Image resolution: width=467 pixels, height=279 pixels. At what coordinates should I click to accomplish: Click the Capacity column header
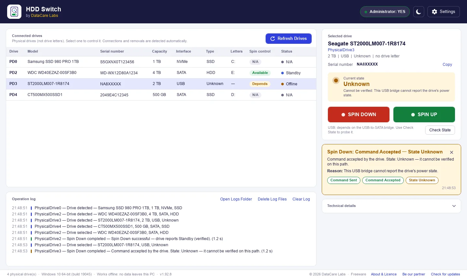click(x=160, y=51)
